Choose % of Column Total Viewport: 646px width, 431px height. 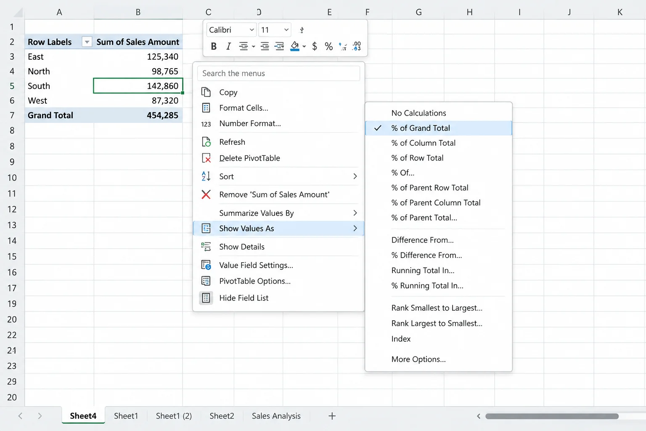click(423, 143)
